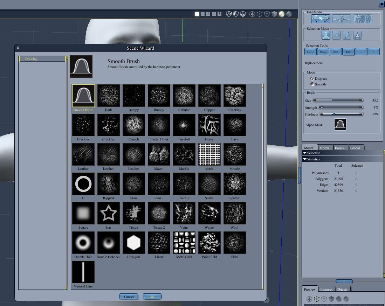Switch to the Model tab

309,147
